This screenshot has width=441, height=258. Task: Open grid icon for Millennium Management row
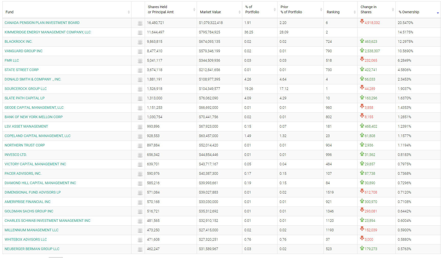coord(140,230)
